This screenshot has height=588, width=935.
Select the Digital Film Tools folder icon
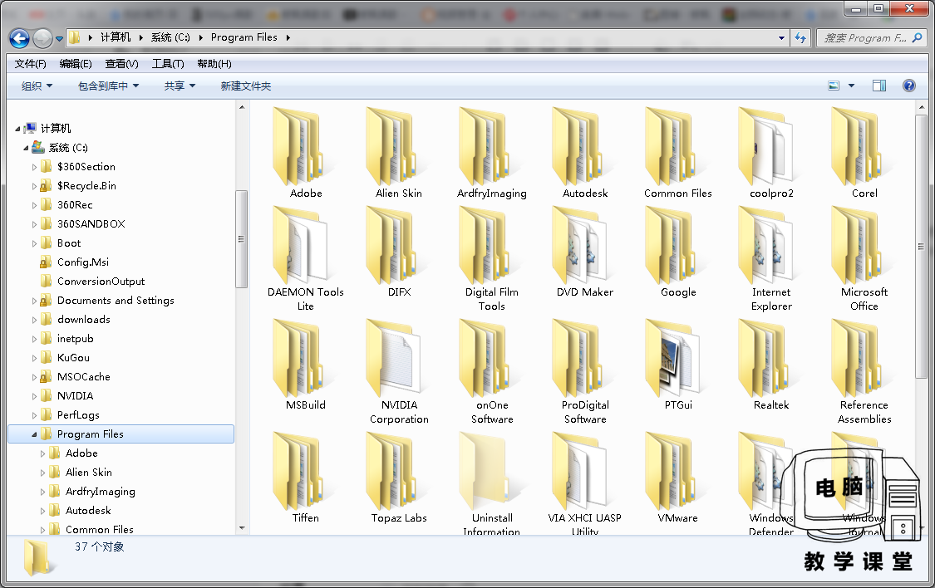pyautogui.click(x=485, y=245)
